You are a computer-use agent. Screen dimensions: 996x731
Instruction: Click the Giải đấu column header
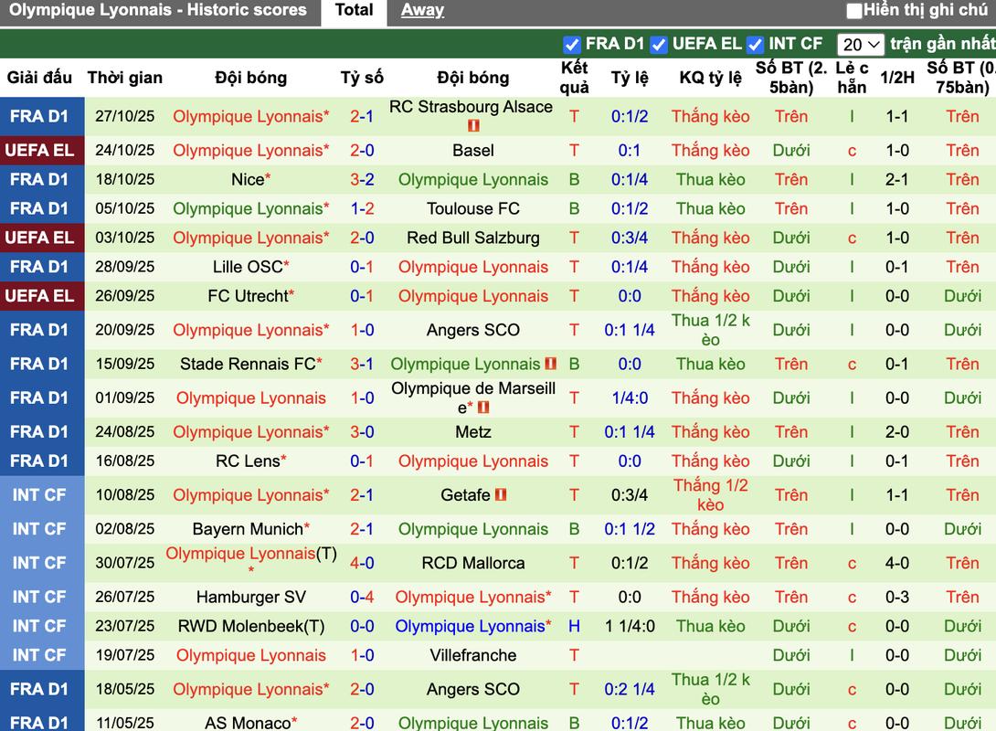[x=39, y=78]
